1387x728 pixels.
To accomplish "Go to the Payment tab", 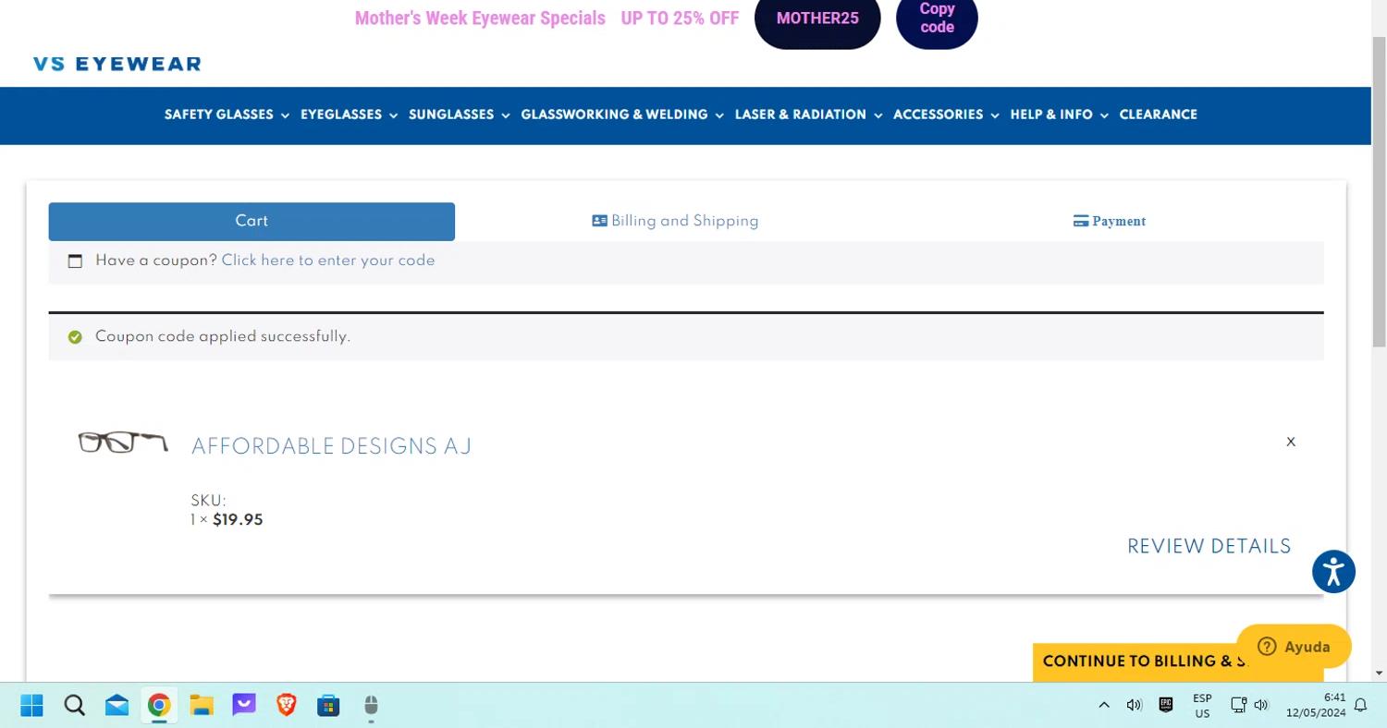I will pos(1109,221).
